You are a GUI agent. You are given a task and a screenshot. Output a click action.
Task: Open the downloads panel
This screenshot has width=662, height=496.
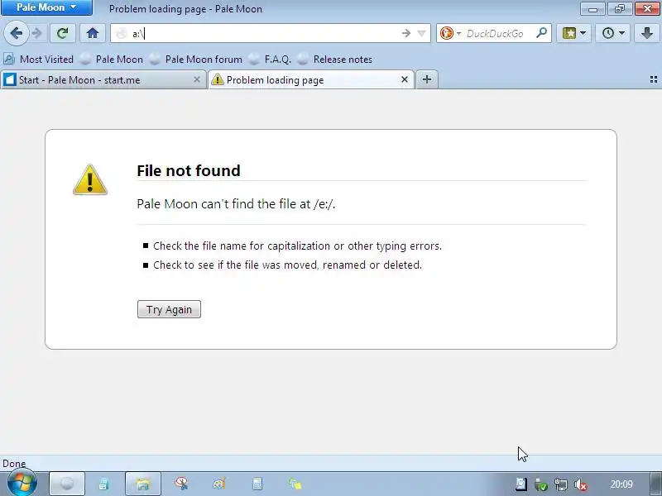click(647, 33)
